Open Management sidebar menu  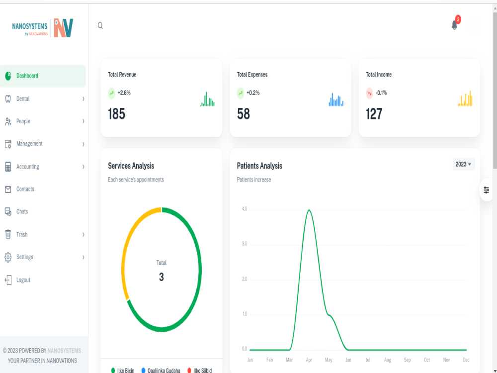(x=43, y=144)
